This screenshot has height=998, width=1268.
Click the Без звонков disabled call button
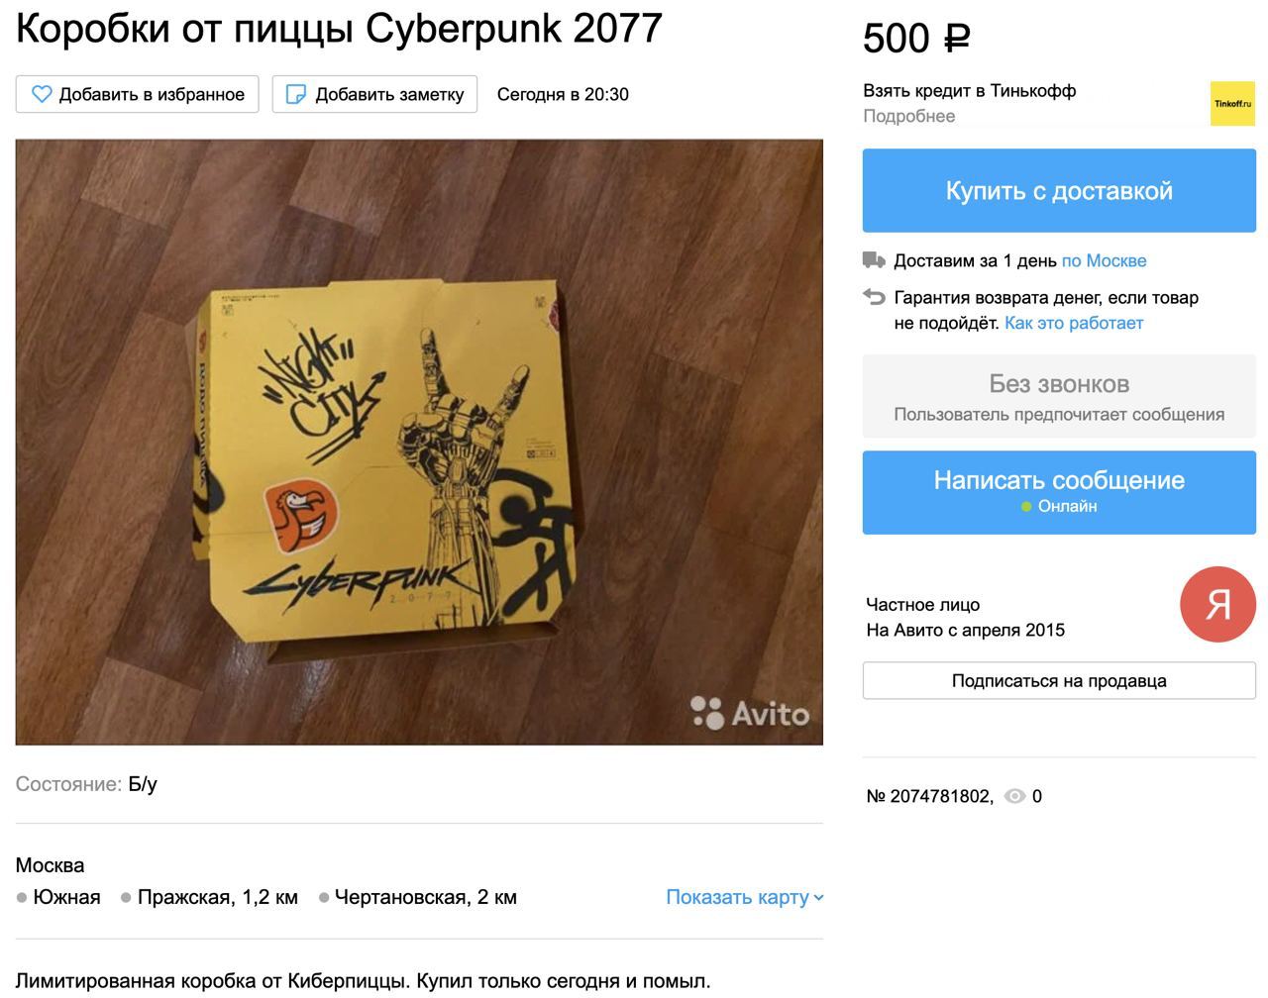click(1059, 397)
